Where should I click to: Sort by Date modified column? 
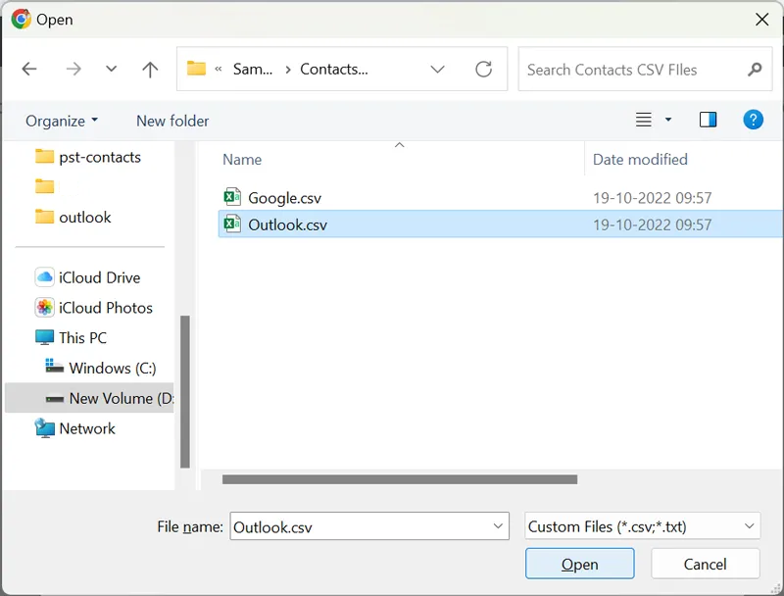tap(640, 160)
